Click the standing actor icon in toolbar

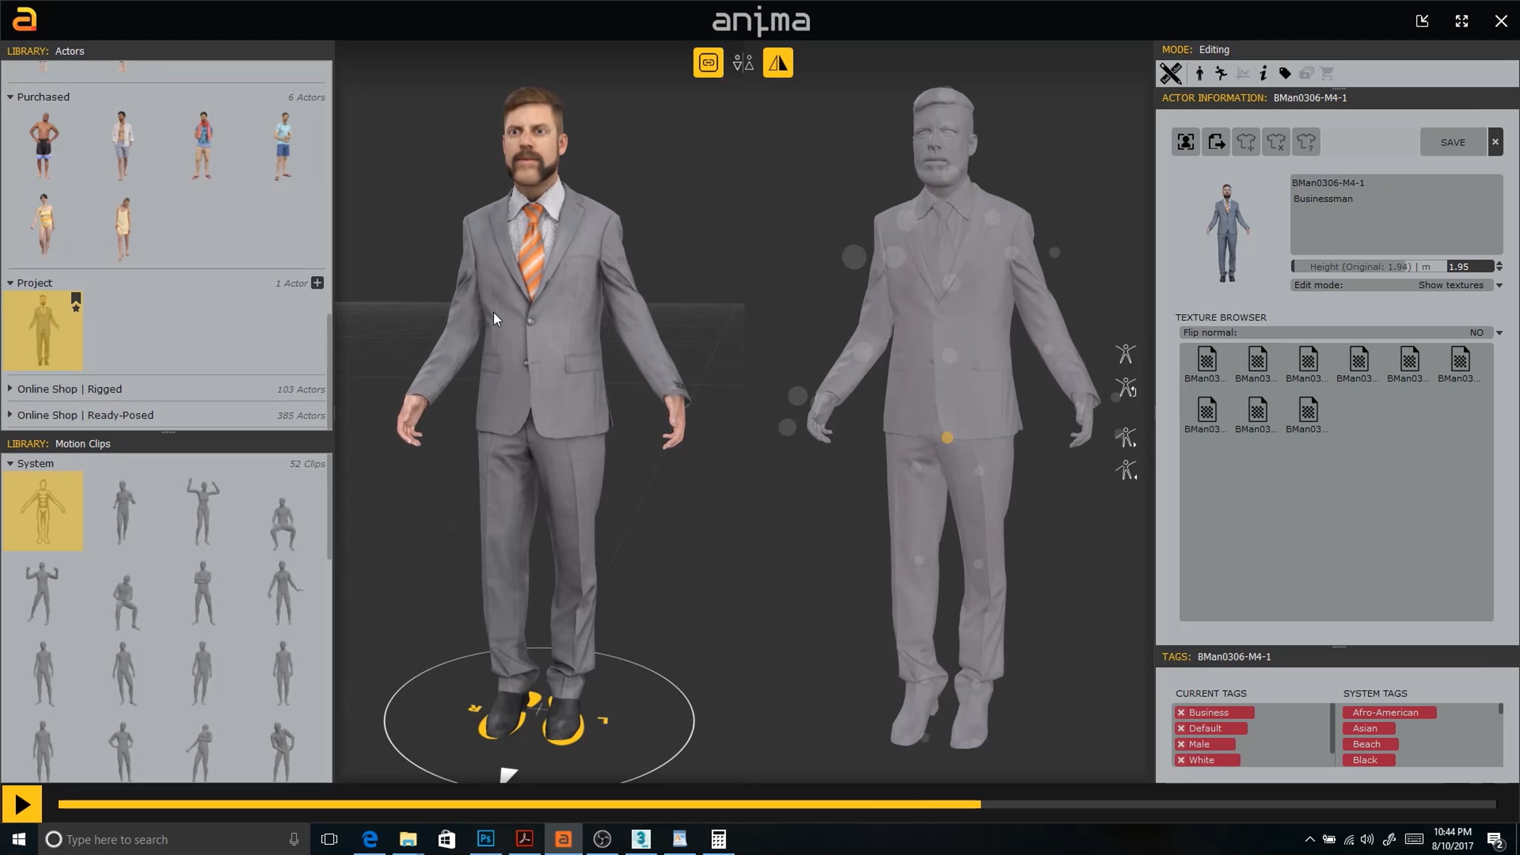[x=1200, y=73]
